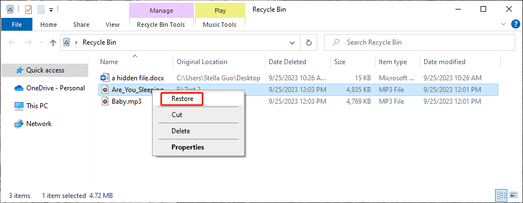Select the file a hidden file.docx
523x203 pixels.
point(138,78)
